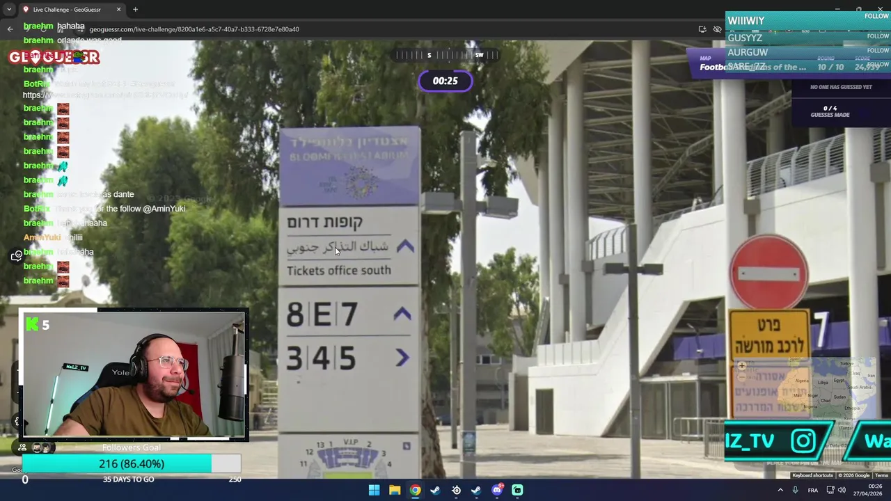Open File Explorer from the taskbar
The height and width of the screenshot is (501, 891).
[395, 490]
